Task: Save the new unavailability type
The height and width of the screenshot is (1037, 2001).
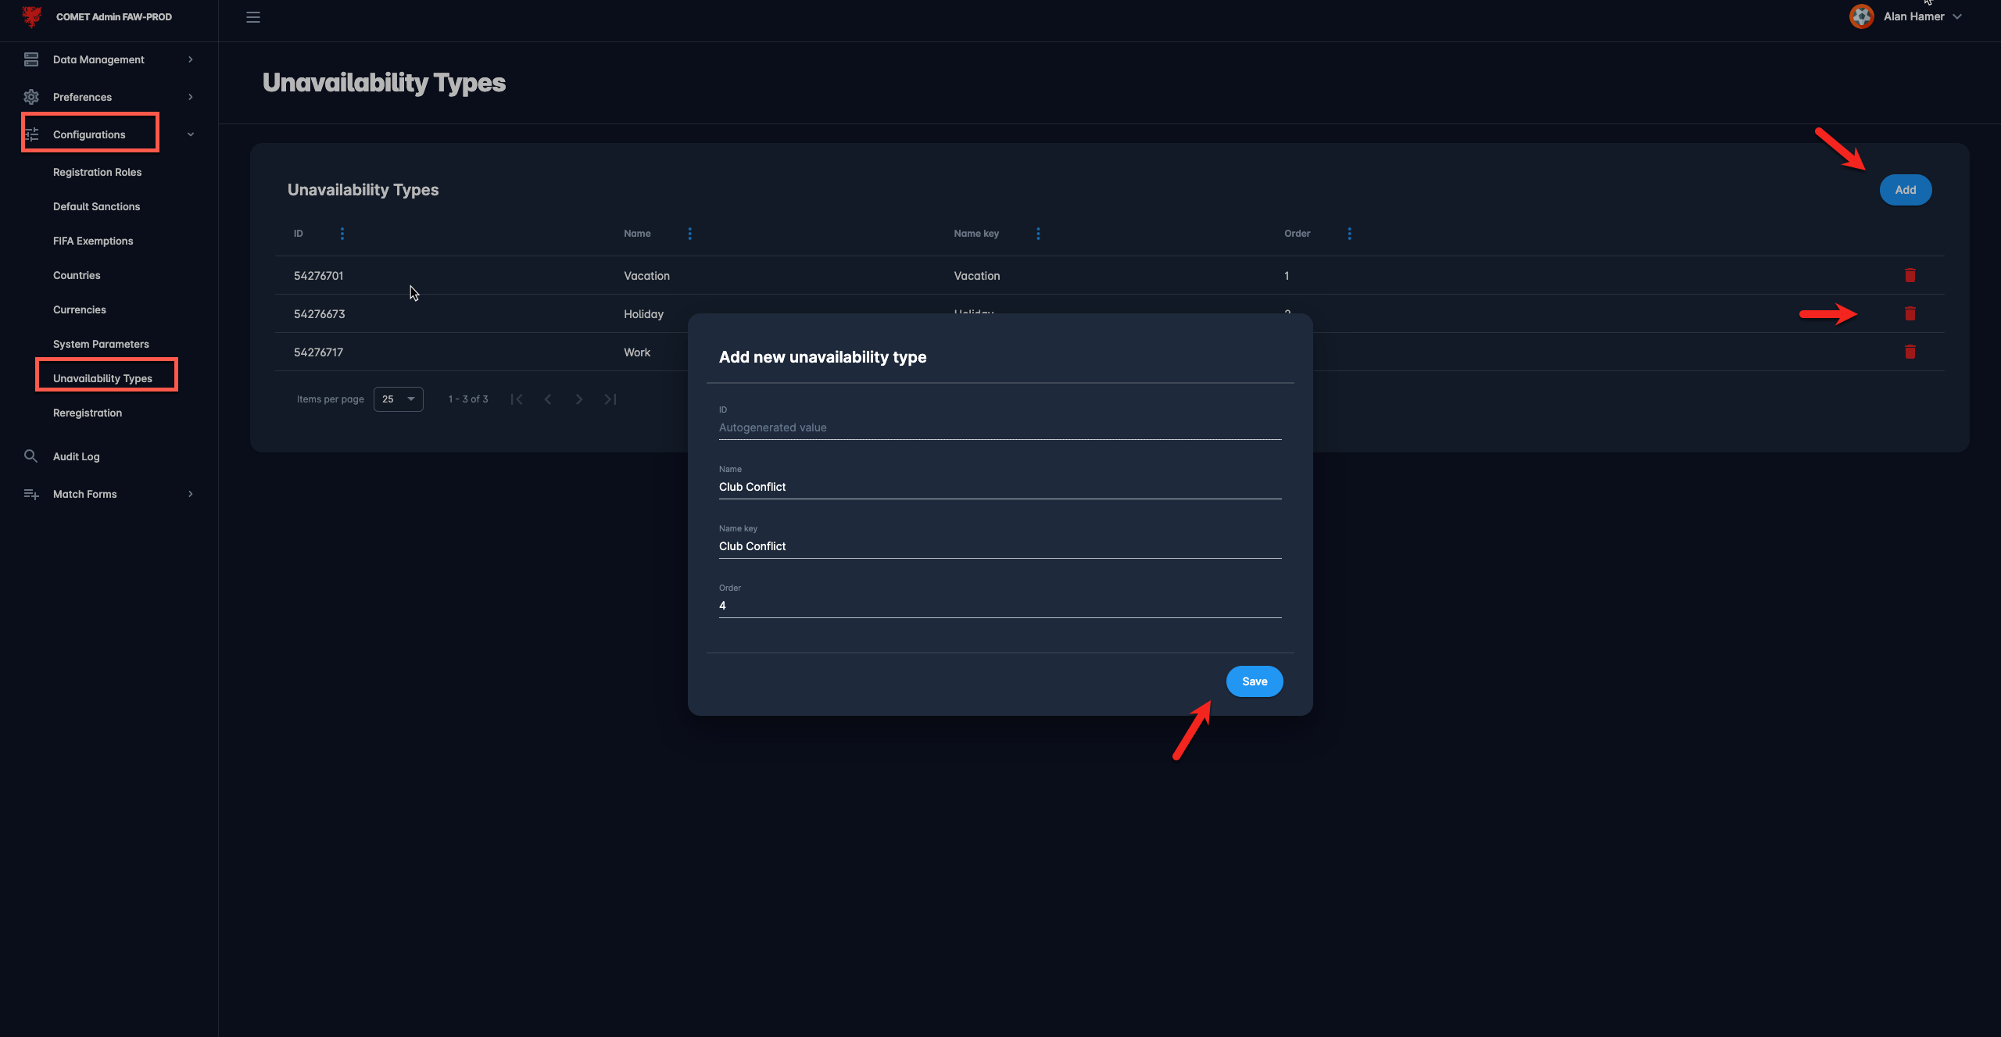Action: [x=1254, y=681]
